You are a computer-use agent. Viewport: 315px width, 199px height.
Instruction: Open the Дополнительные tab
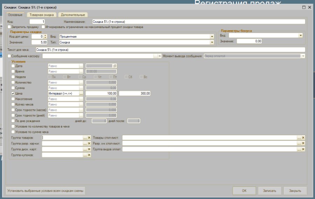73,15
